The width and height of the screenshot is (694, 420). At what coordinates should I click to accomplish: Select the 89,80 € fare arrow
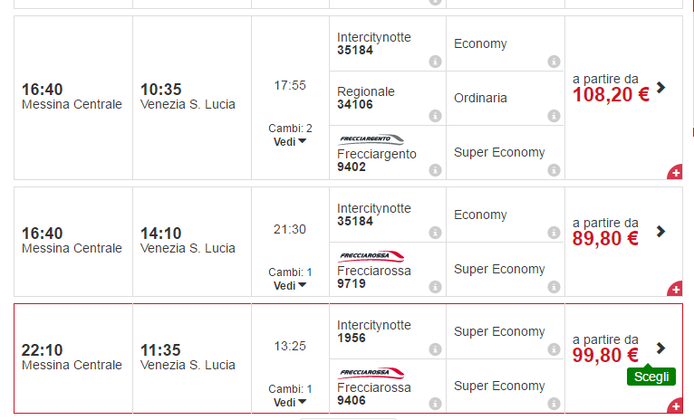pos(661,232)
